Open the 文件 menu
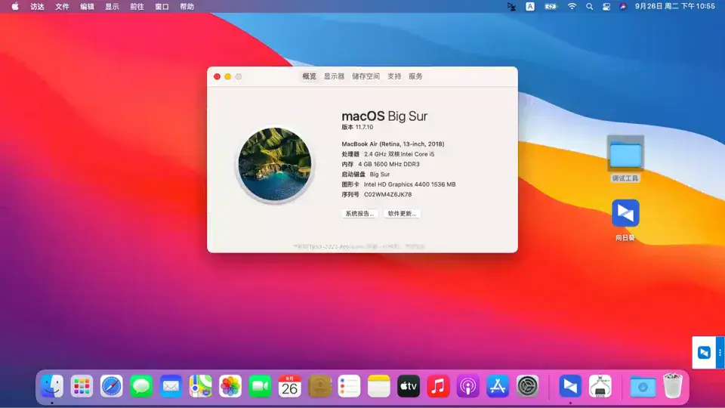The height and width of the screenshot is (408, 725). (x=62, y=7)
